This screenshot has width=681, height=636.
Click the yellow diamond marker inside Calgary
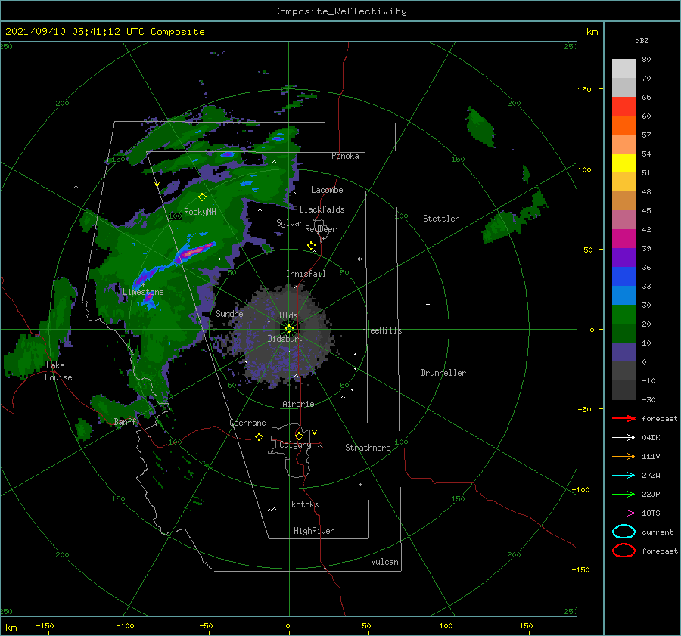[x=299, y=436]
